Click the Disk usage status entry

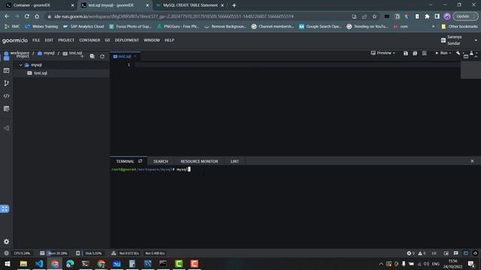[93, 253]
